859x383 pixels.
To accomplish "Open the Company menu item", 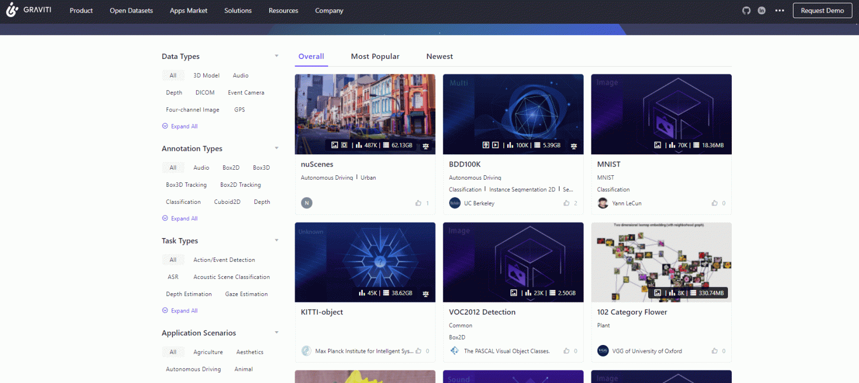I will [x=329, y=10].
